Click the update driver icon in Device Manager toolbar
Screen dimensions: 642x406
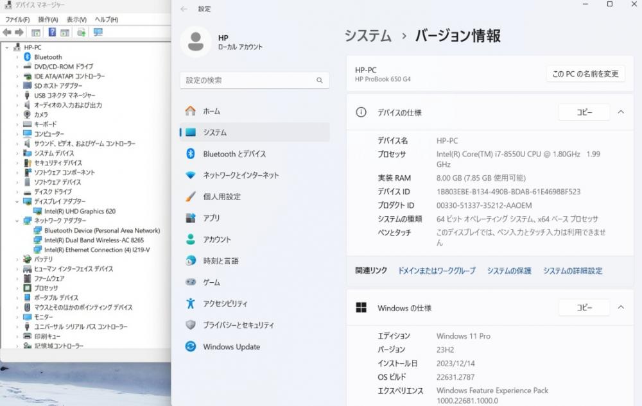(81, 32)
